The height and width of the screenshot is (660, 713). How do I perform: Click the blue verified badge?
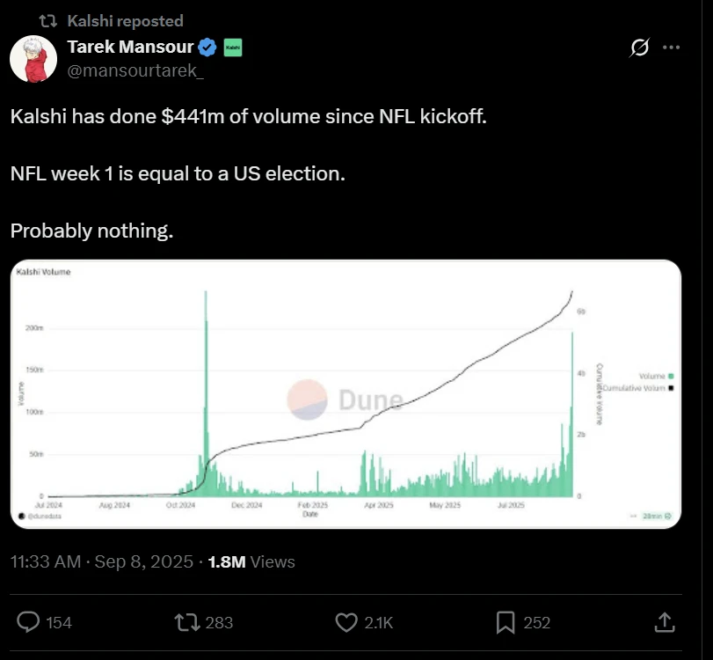pos(208,48)
